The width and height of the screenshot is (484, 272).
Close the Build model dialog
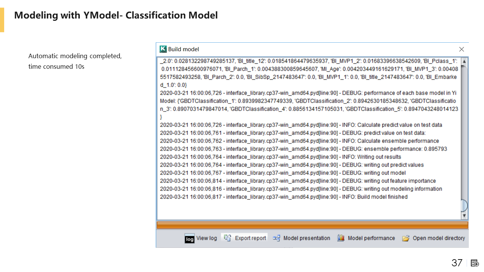[x=461, y=49]
